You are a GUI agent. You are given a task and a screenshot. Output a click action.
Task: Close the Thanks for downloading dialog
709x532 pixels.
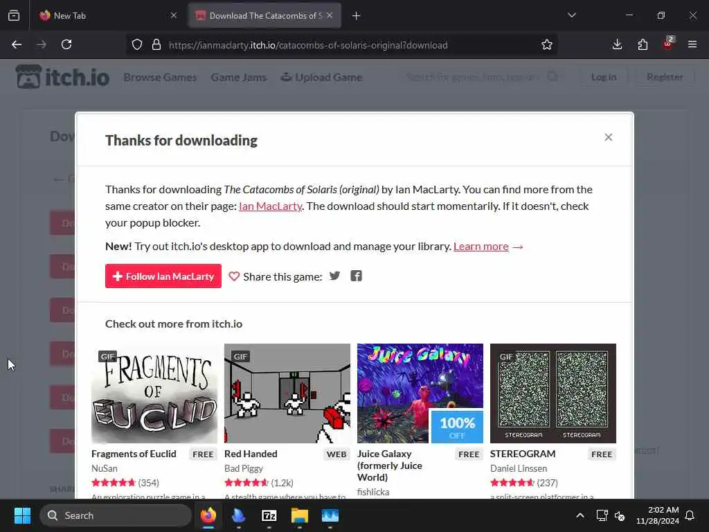[608, 137]
